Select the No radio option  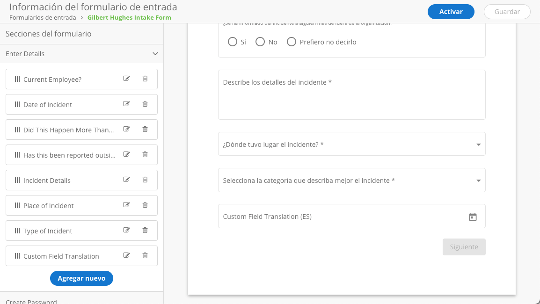point(260,42)
